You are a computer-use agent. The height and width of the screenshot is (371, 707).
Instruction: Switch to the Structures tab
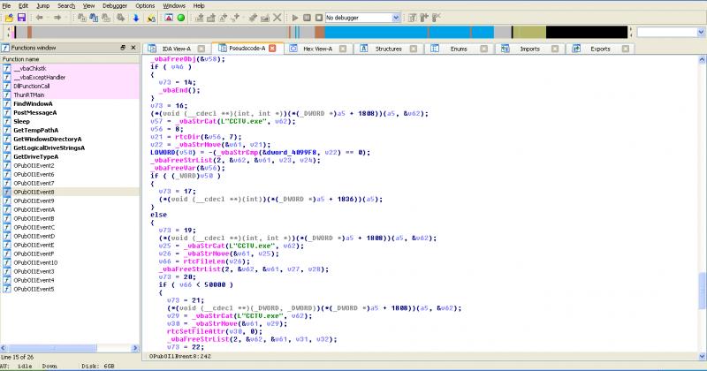388,49
